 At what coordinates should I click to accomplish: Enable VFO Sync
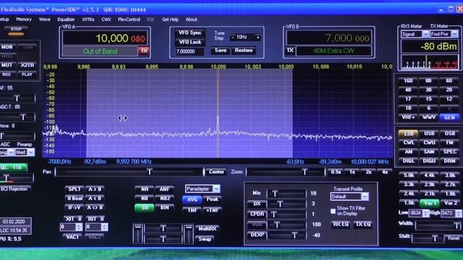[190, 32]
